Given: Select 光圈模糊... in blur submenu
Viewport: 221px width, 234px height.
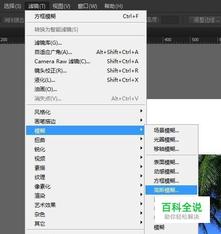Looking at the screenshot, I should (x=171, y=140).
